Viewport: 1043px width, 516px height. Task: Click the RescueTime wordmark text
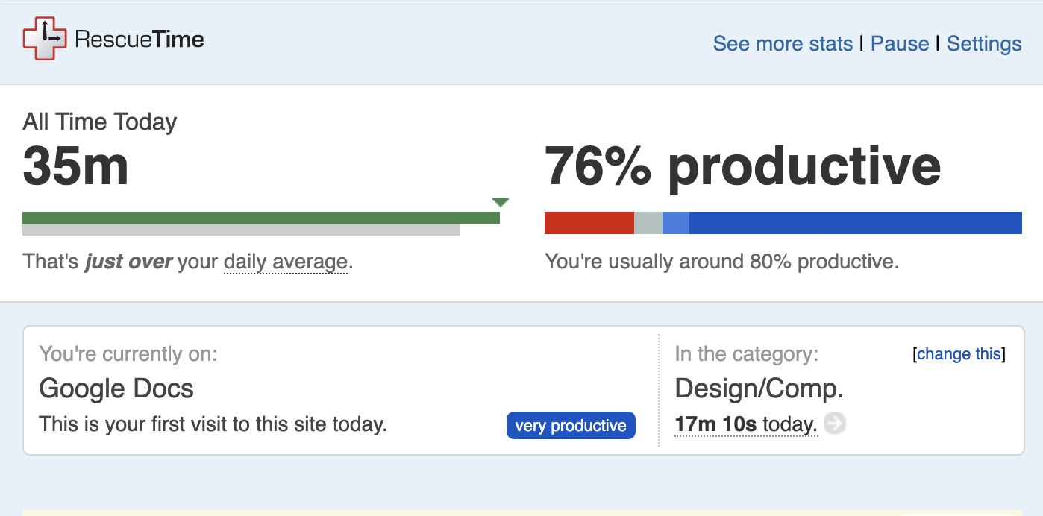point(140,39)
